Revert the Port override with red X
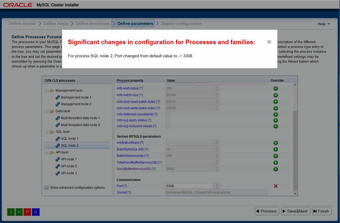The width and height of the screenshot is (340, 223). tap(276, 186)
